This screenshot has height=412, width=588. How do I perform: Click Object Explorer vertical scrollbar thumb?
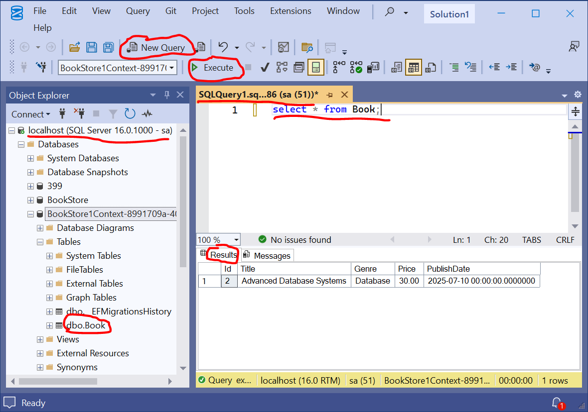pos(183,202)
